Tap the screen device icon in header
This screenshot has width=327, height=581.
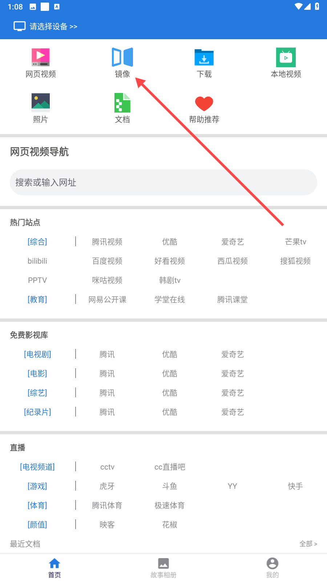pos(20,27)
